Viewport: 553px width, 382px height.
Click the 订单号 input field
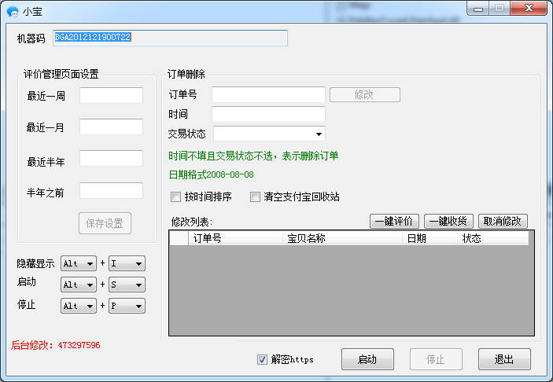click(x=268, y=94)
